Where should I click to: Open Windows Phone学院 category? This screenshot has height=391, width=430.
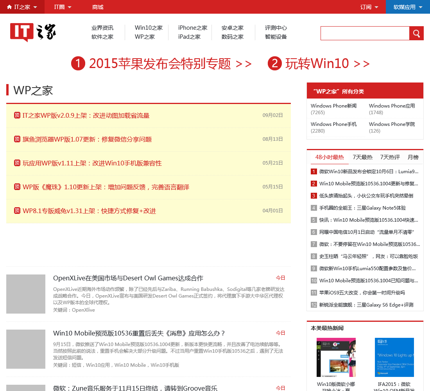392,124
